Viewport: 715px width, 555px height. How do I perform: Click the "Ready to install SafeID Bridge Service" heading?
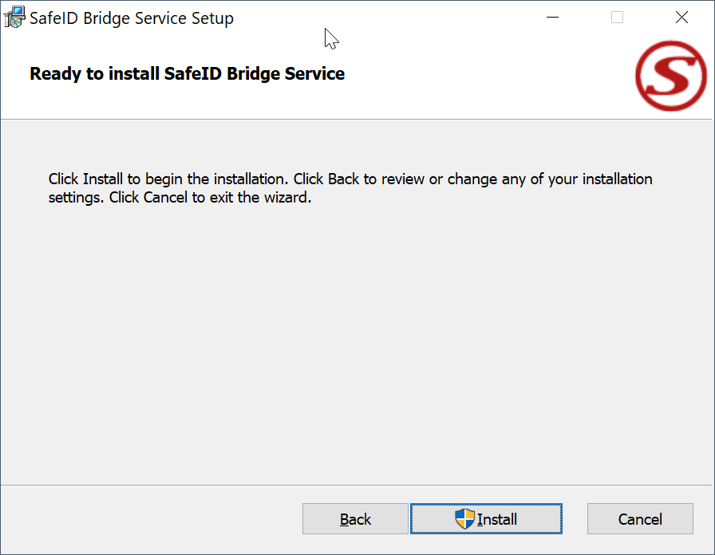(x=188, y=74)
